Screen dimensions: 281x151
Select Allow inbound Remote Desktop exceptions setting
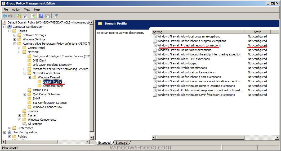click(x=196, y=86)
